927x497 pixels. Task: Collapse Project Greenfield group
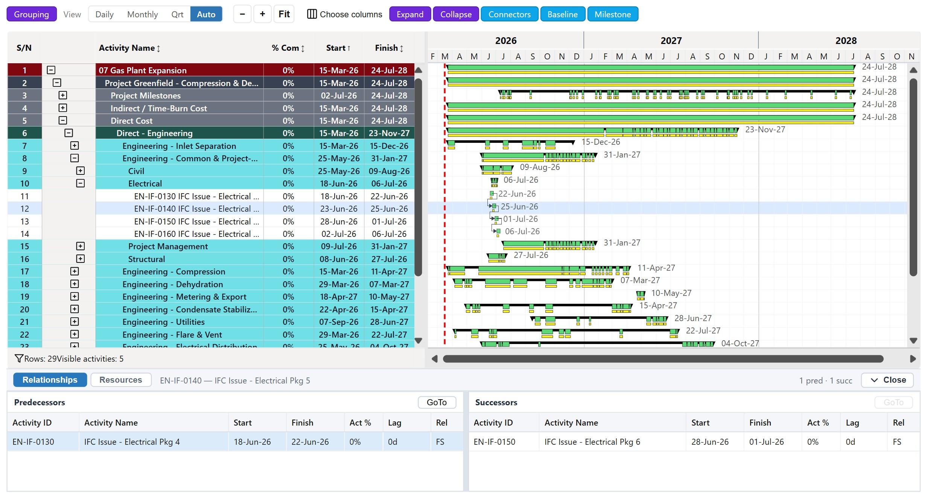point(57,83)
